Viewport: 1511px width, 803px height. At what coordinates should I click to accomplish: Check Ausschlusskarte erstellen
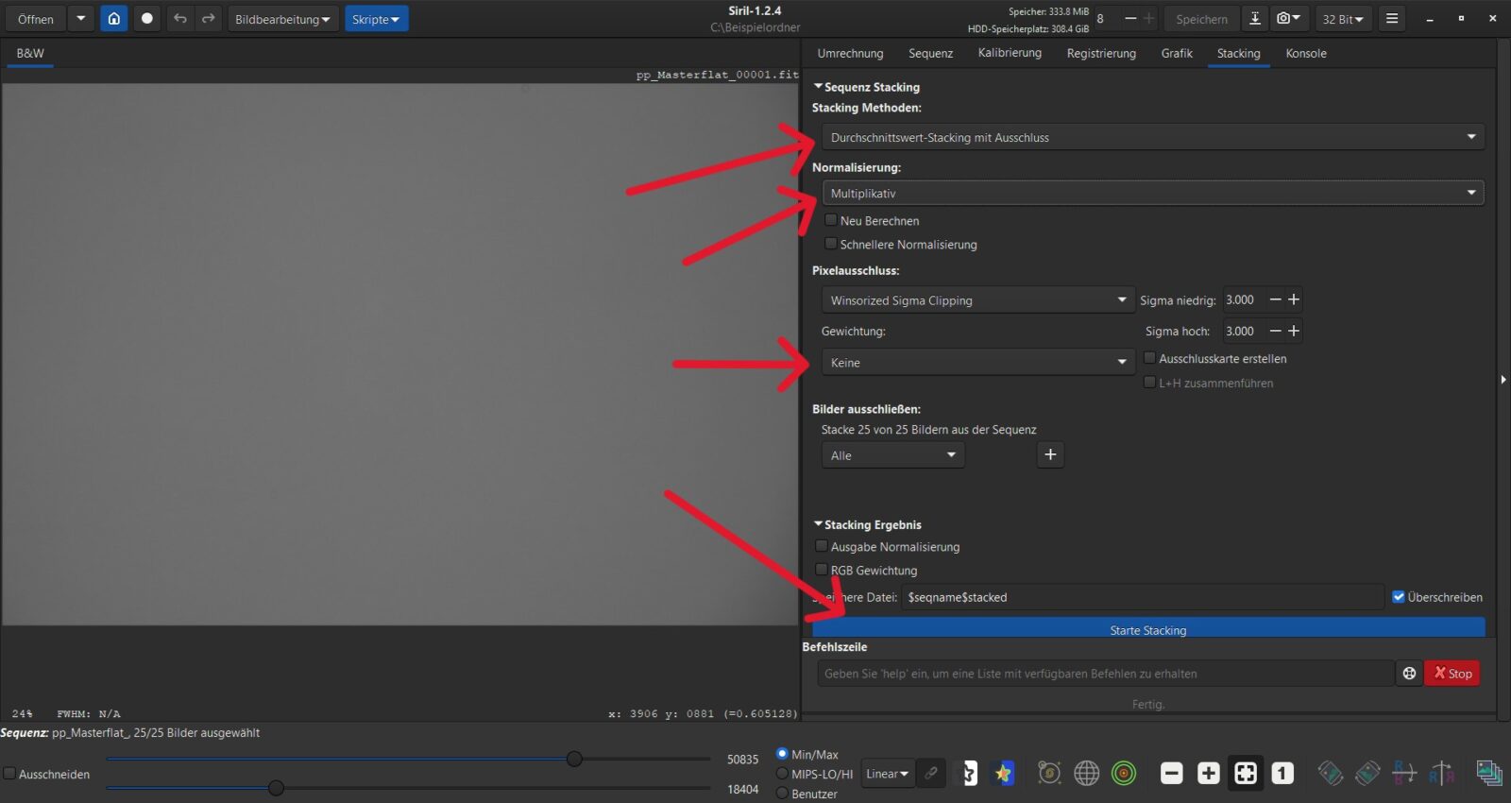point(1149,358)
